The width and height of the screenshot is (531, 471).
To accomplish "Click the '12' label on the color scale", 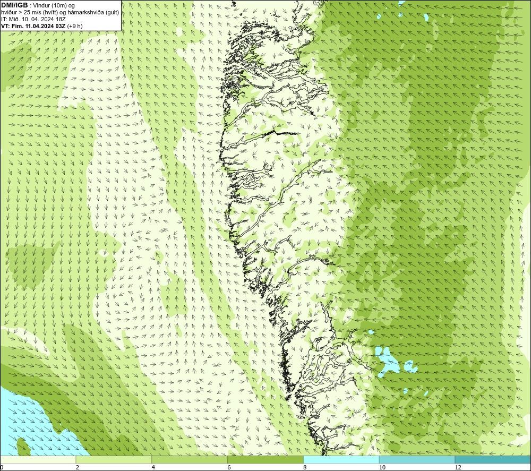I will click(458, 468).
